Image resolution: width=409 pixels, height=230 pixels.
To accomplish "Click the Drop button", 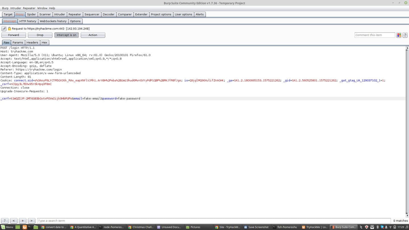I will 40,35.
